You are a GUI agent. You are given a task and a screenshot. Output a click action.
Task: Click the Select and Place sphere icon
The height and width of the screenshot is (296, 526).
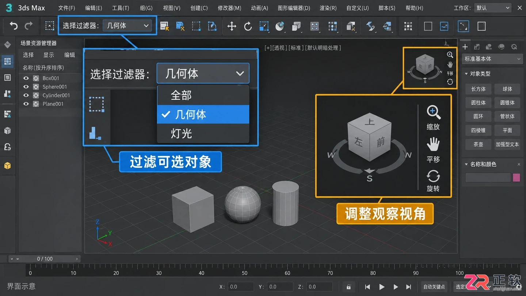(280, 26)
